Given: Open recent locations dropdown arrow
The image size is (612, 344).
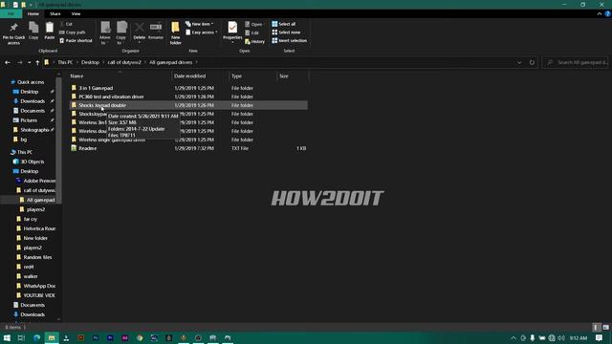Looking at the screenshot, I should click(29, 62).
